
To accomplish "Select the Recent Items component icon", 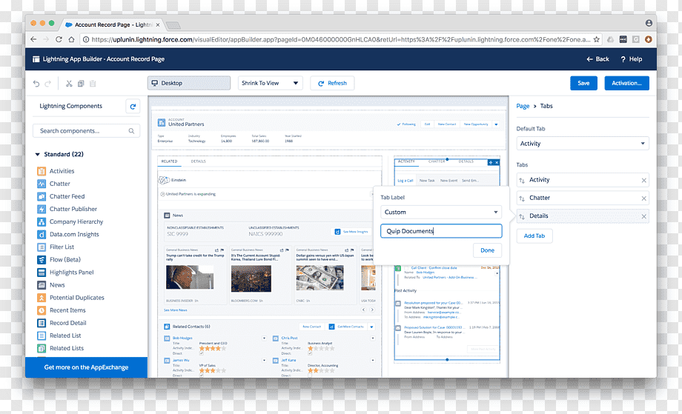I will (x=42, y=310).
